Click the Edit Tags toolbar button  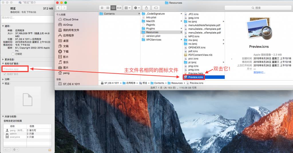click(156, 8)
